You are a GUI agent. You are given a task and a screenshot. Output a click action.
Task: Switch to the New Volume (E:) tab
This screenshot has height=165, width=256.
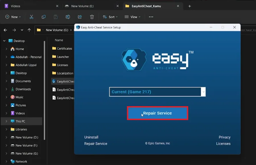(x=92, y=6)
